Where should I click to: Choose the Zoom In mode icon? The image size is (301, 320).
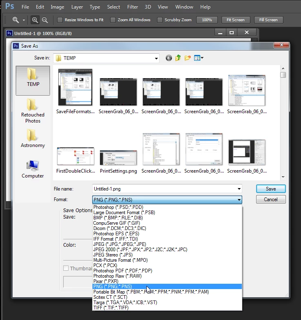pyautogui.click(x=35, y=20)
